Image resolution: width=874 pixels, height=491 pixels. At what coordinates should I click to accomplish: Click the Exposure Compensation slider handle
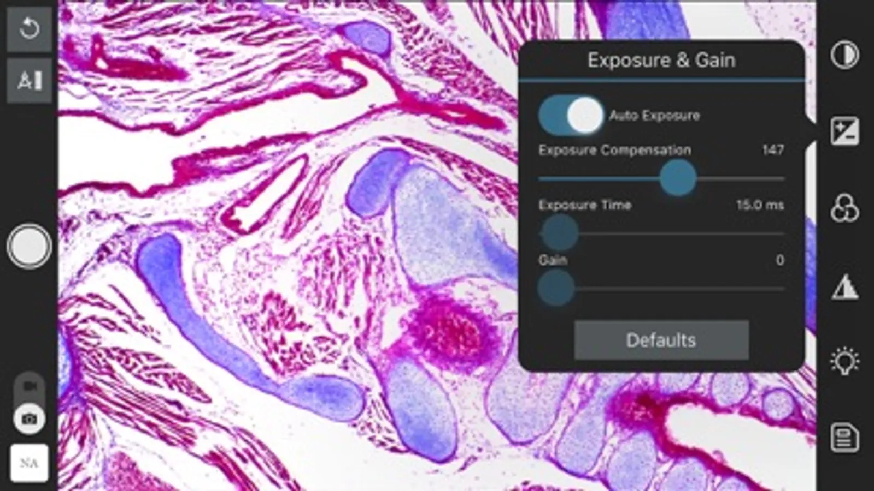click(678, 178)
